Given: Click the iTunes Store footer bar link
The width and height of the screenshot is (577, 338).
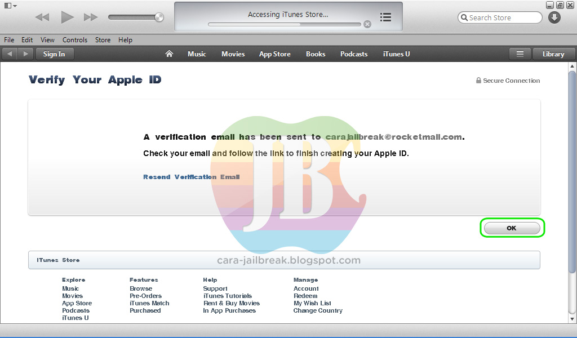Looking at the screenshot, I should tap(58, 260).
